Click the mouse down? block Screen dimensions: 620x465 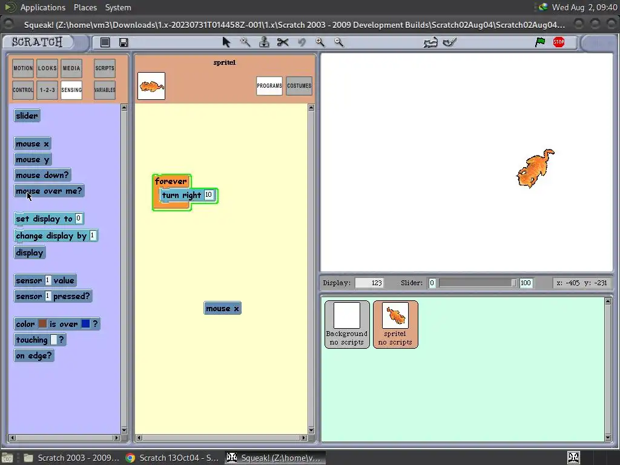pos(42,175)
